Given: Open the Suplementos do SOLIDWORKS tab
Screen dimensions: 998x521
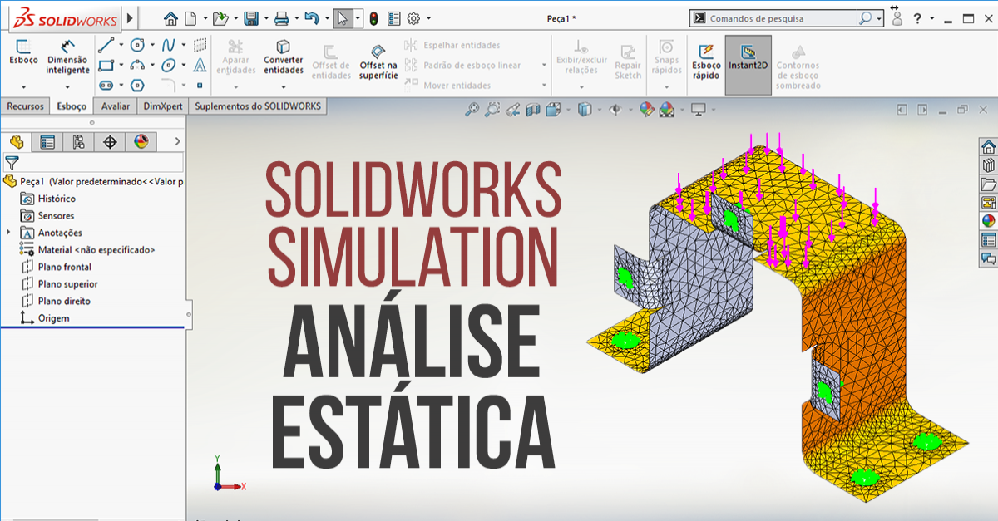Looking at the screenshot, I should 258,106.
